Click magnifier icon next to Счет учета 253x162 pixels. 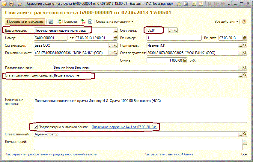click(x=176, y=30)
